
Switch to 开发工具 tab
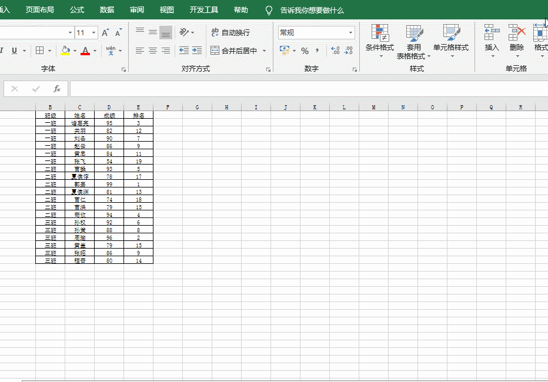pos(204,10)
